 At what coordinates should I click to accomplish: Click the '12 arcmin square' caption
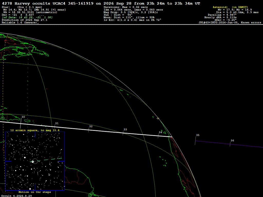click(x=35, y=130)
